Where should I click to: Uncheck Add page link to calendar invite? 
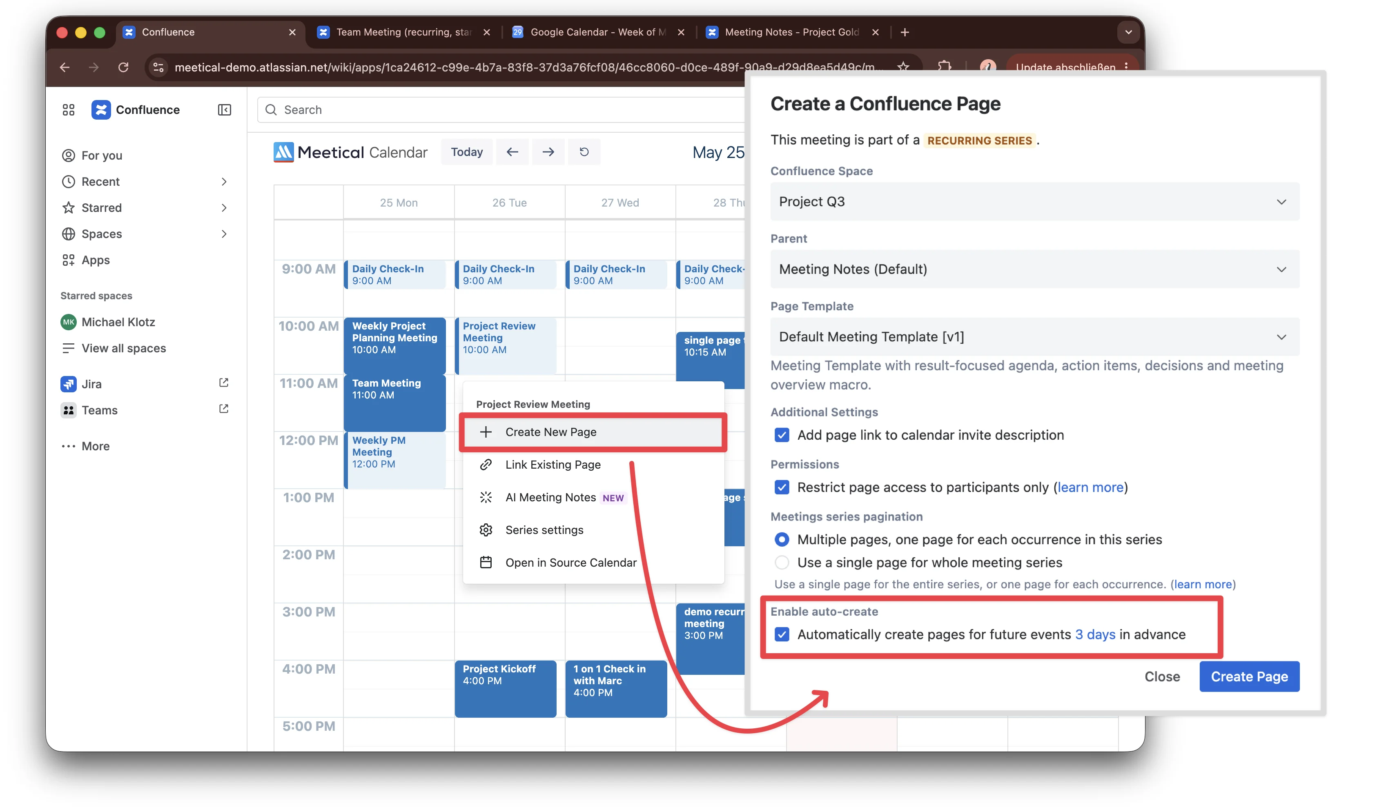[782, 436]
